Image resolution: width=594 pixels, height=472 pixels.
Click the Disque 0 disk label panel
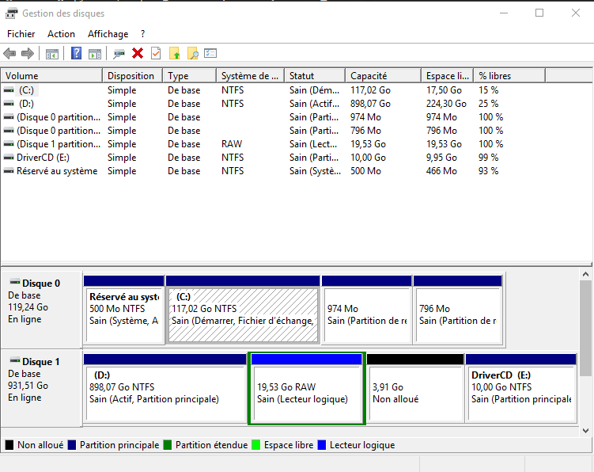click(x=42, y=310)
